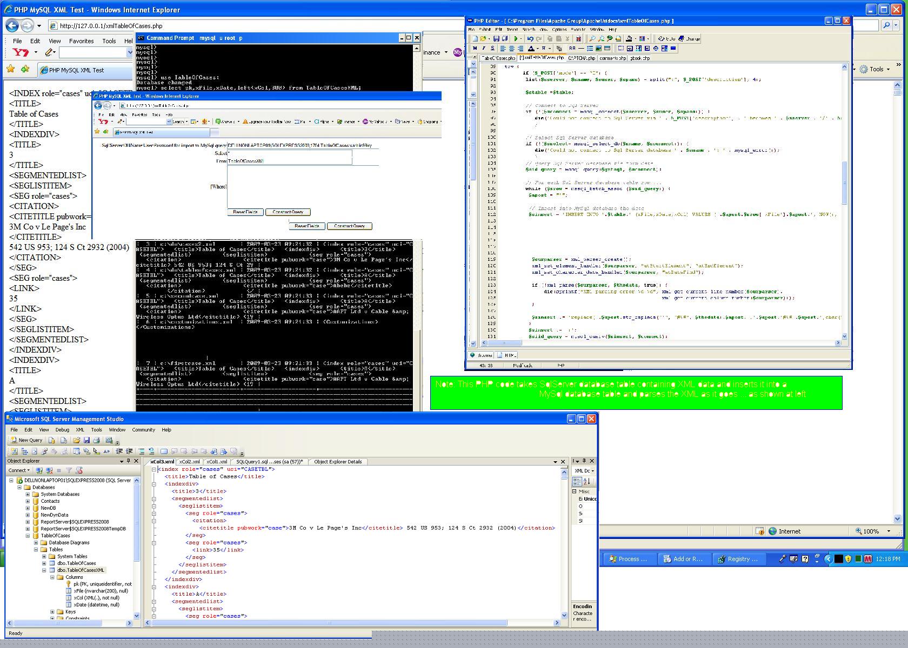Click Find magnifier icon in PHP Editor
This screenshot has height=648, width=908.
coord(592,38)
